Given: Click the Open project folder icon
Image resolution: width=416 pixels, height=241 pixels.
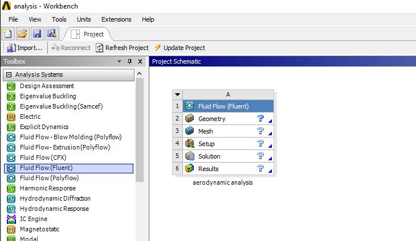Looking at the screenshot, I should pyautogui.click(x=23, y=34).
